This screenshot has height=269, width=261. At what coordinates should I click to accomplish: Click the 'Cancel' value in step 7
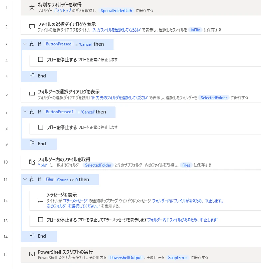pyautogui.click(x=88, y=112)
